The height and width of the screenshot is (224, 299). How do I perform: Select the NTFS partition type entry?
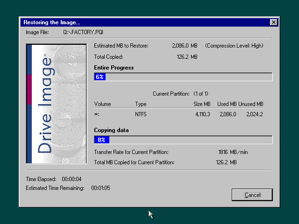click(x=142, y=114)
